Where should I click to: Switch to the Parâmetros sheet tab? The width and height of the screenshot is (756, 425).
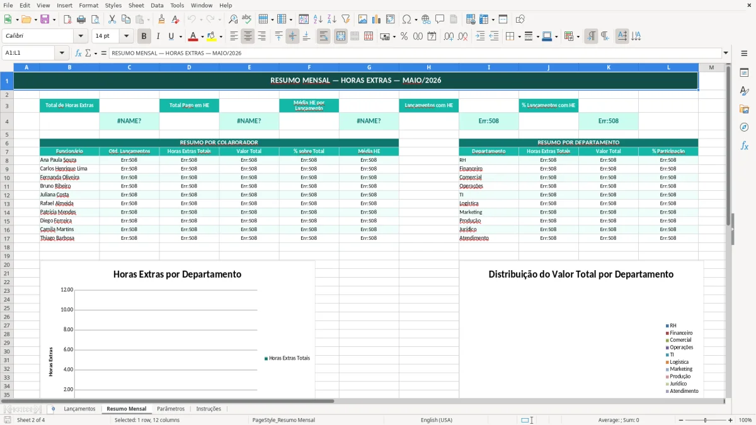pyautogui.click(x=171, y=409)
